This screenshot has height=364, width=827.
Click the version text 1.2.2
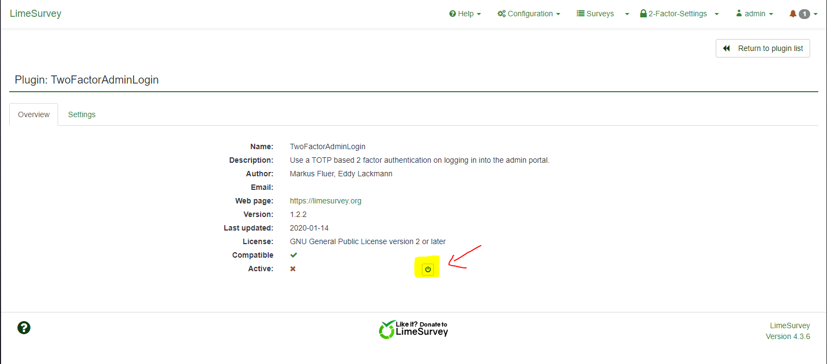[298, 214]
